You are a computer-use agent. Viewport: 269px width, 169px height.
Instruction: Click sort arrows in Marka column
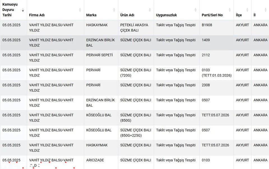click(x=114, y=10)
